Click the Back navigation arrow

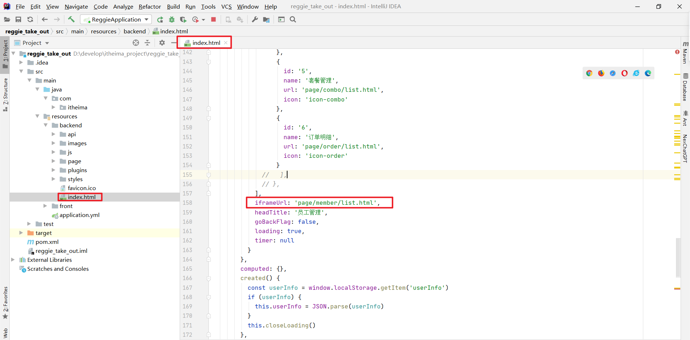(45, 19)
